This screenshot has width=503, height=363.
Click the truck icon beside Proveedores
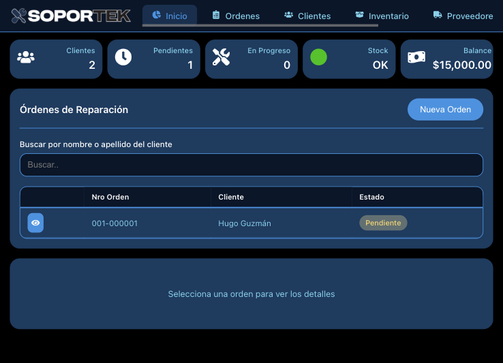438,15
